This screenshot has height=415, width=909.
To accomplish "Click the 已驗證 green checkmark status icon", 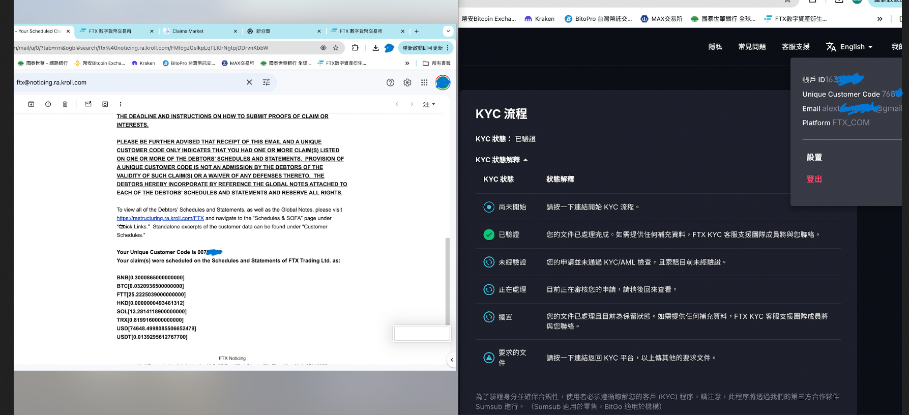I will pyautogui.click(x=489, y=234).
